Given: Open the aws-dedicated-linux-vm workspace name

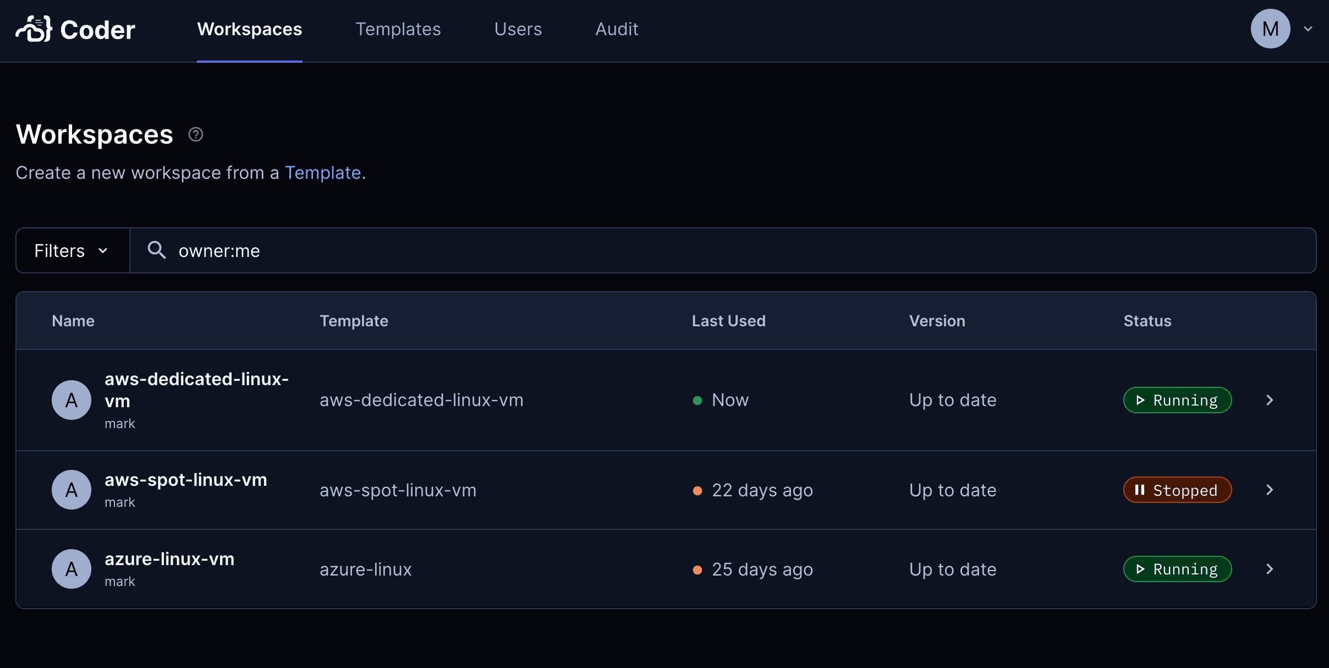Looking at the screenshot, I should 196,390.
